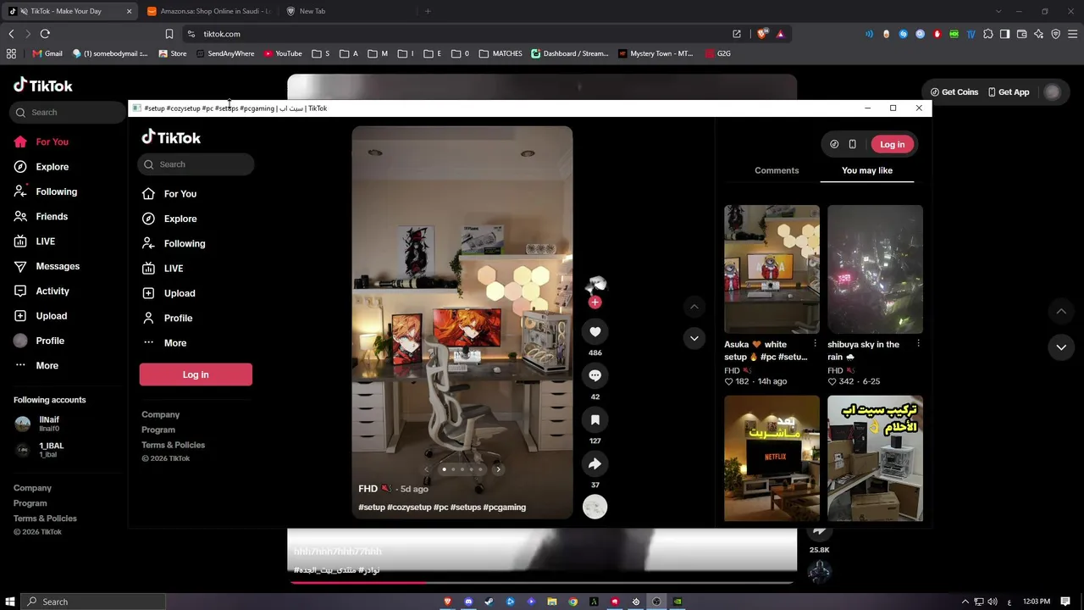Click the Brave Rewards triangle icon
Screen dimensions: 1084x610
tap(780, 34)
